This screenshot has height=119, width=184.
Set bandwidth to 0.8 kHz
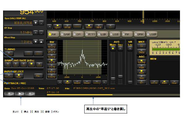52,76
